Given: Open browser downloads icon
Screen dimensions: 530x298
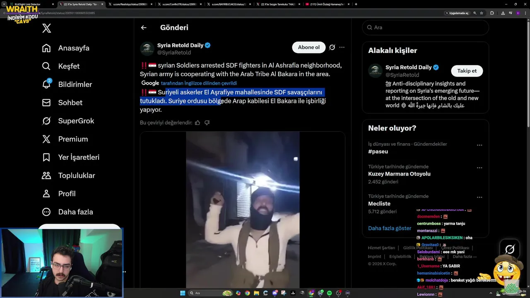Looking at the screenshot, I should tap(503, 13).
